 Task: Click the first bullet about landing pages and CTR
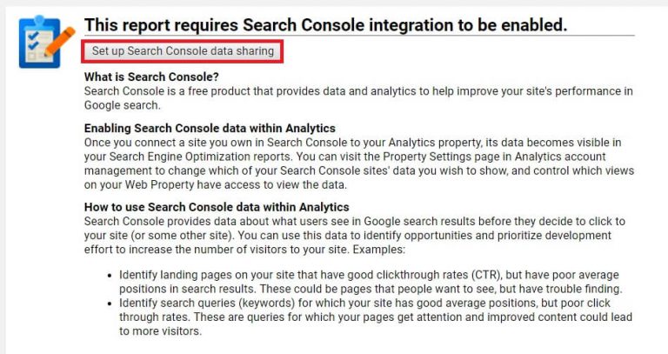click(x=371, y=282)
